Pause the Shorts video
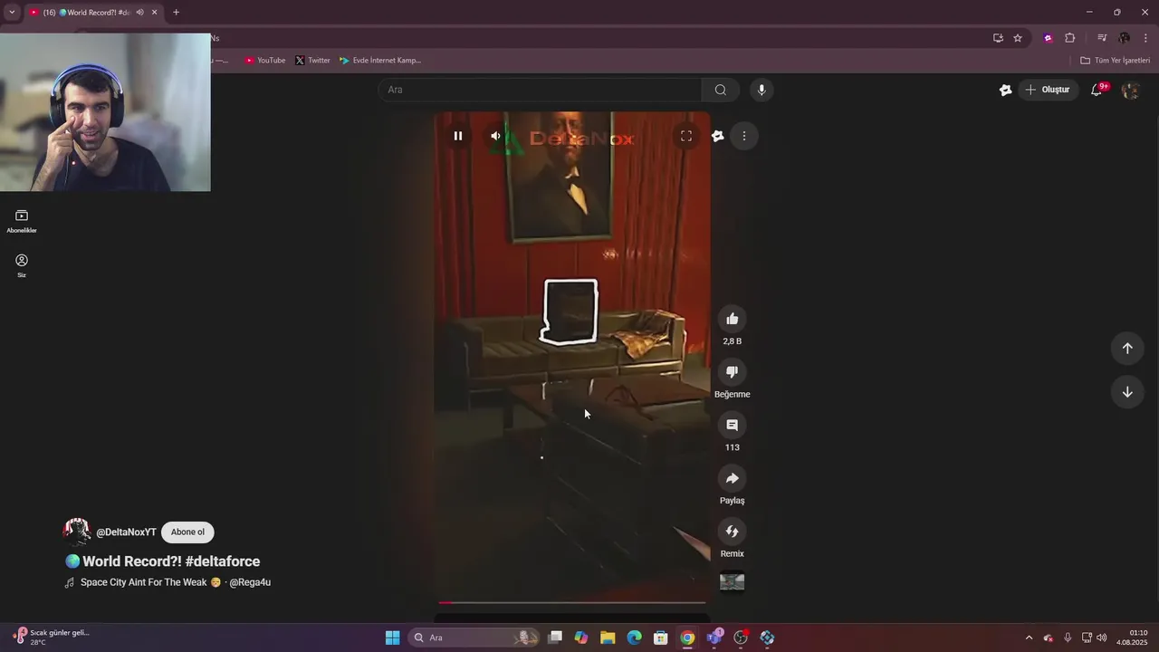This screenshot has height=652, width=1159. point(458,136)
